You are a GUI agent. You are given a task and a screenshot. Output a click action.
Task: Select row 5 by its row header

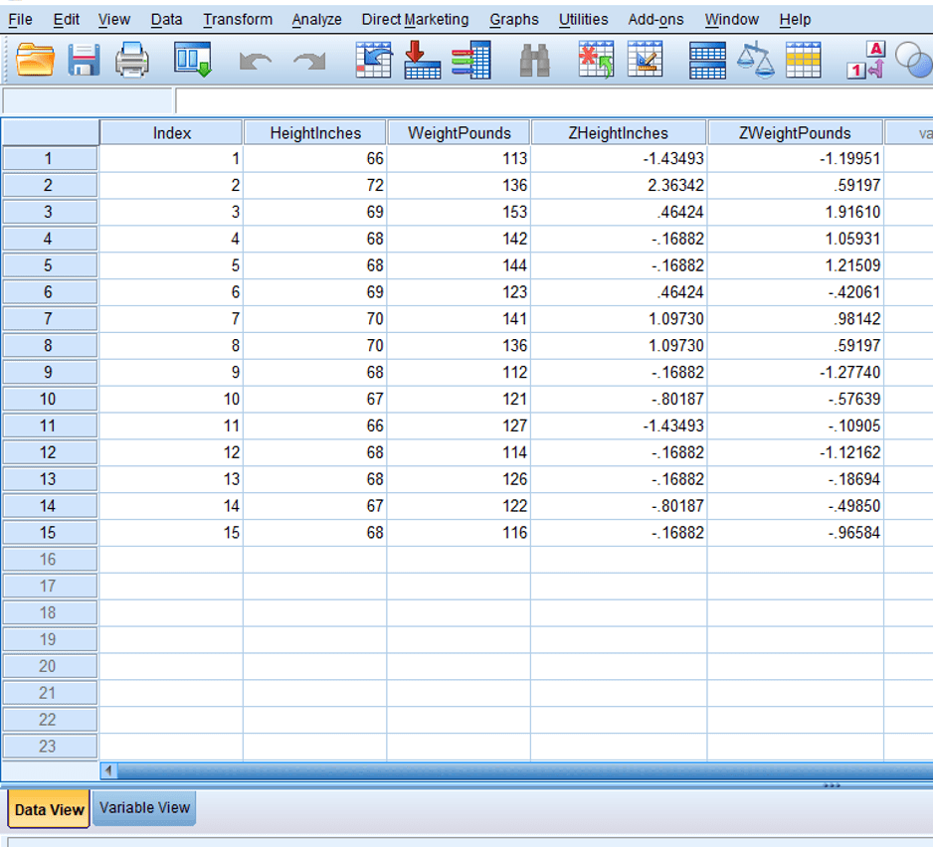50,265
